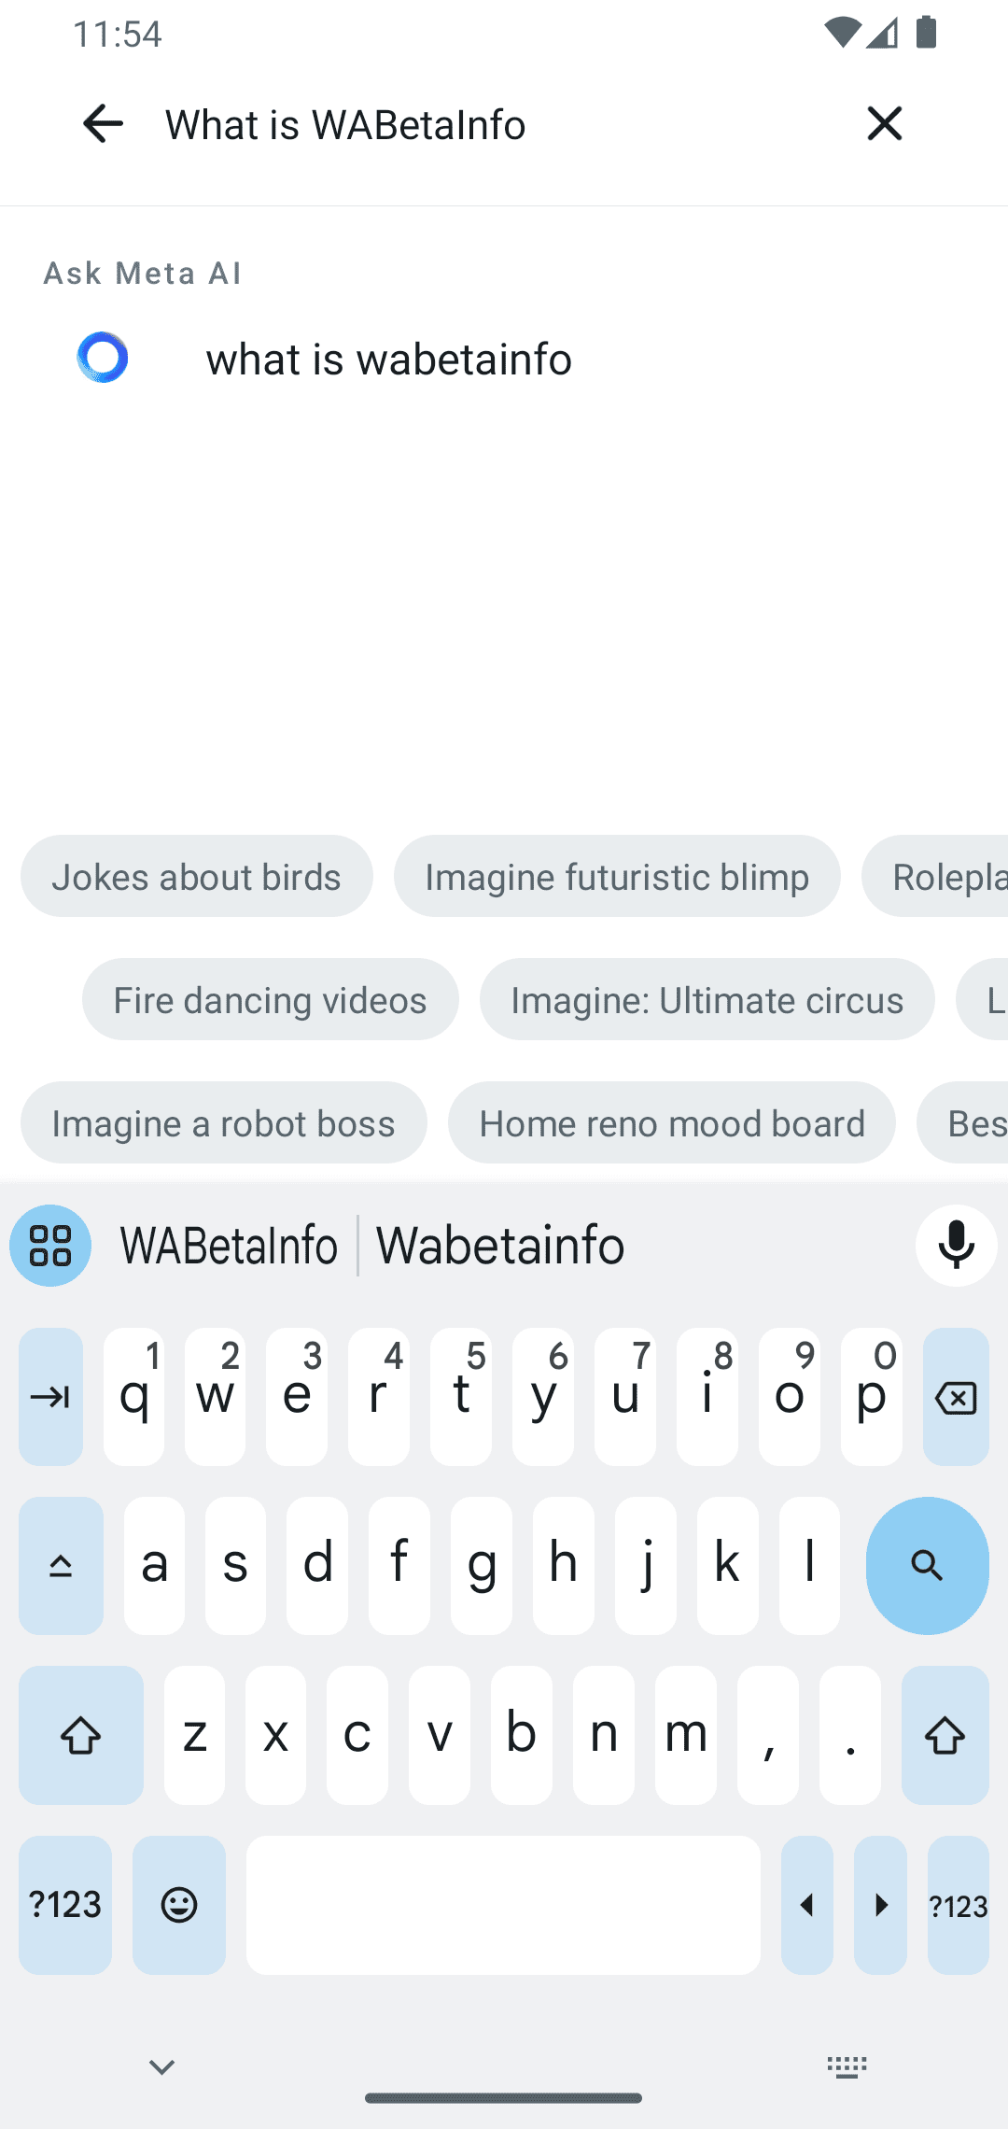This screenshot has width=1008, height=2129.
Task: Ask Meta AI "what is wabetainfo"
Action: coord(389,359)
